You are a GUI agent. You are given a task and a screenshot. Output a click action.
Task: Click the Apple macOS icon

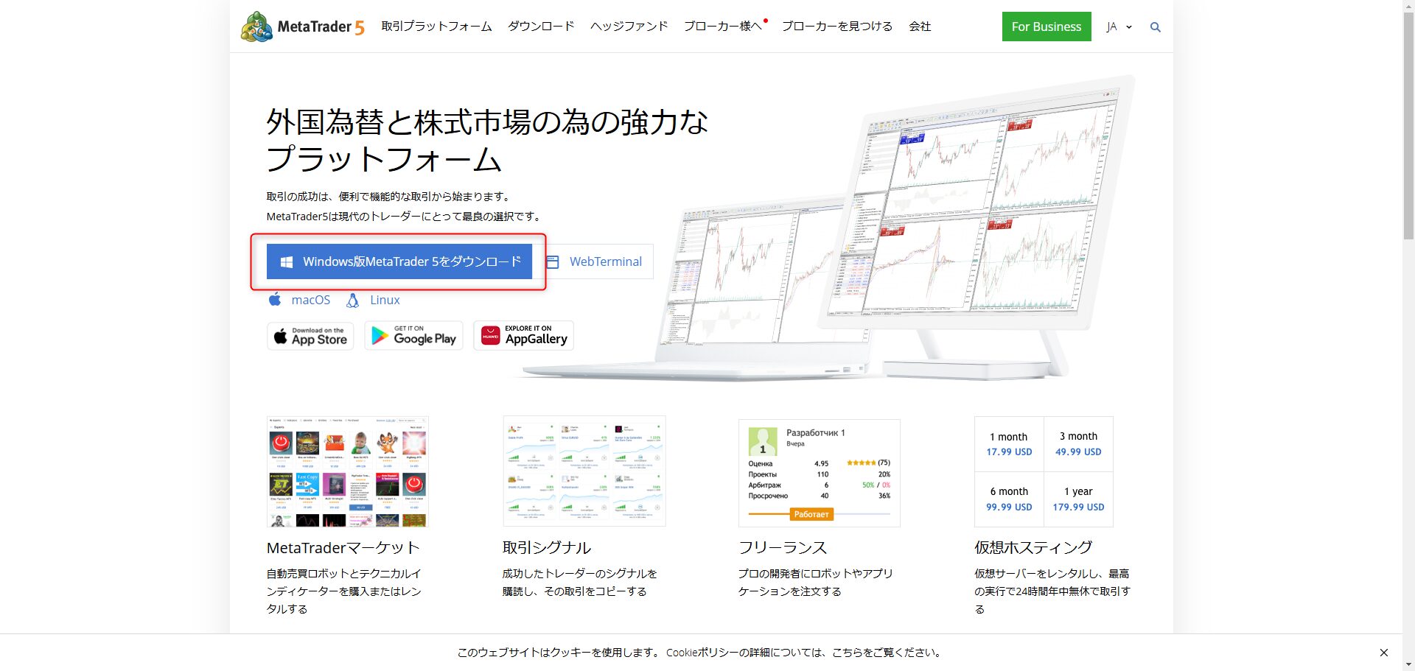click(x=275, y=299)
